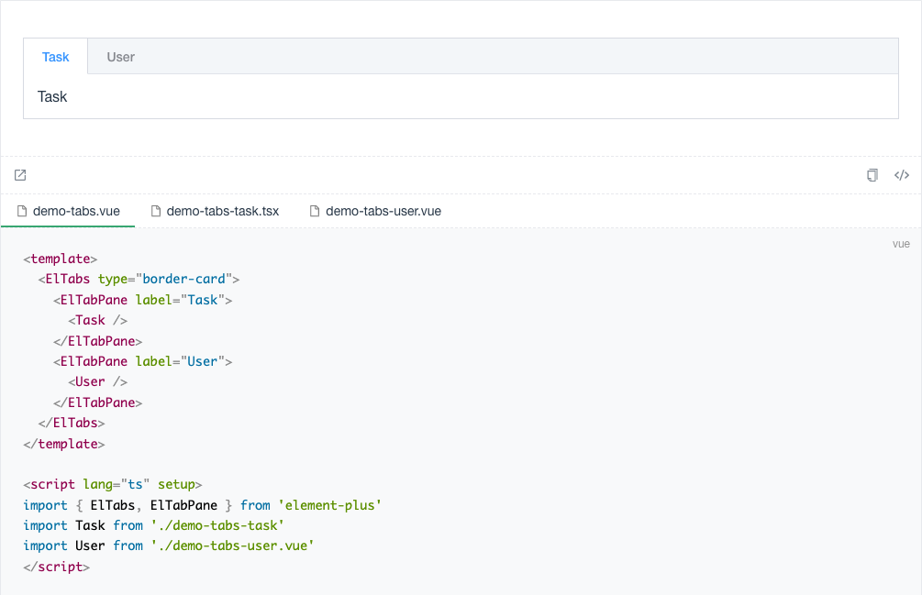The height and width of the screenshot is (595, 922).
Task: Click the file icon beside demo-tabs-user.vue
Action: pyautogui.click(x=315, y=211)
